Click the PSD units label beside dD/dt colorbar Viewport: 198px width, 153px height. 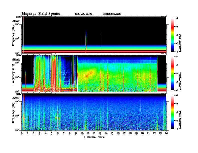tap(180, 81)
